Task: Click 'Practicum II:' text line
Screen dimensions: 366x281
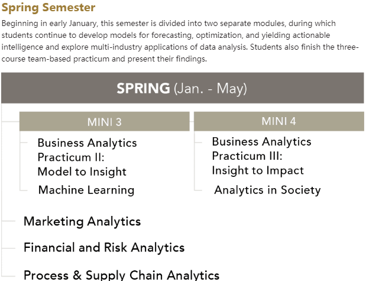Action: [71, 157]
